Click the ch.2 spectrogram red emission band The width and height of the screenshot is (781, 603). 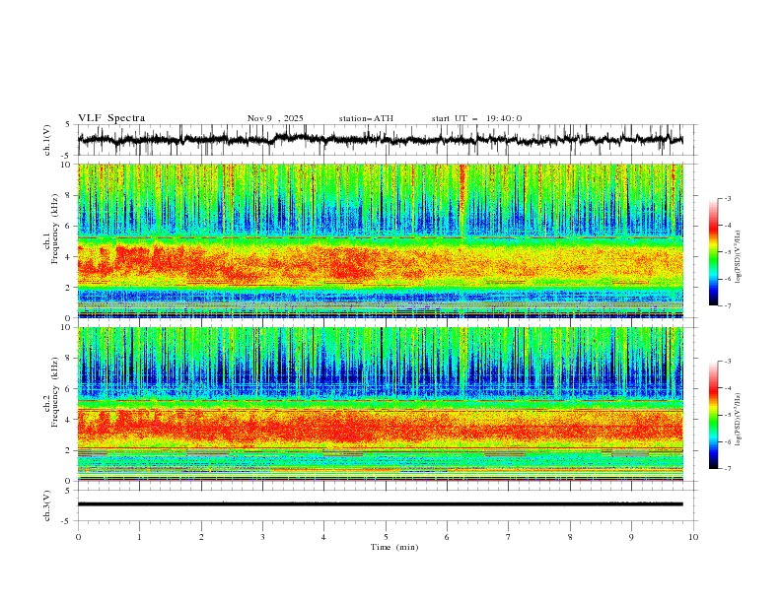coord(380,427)
